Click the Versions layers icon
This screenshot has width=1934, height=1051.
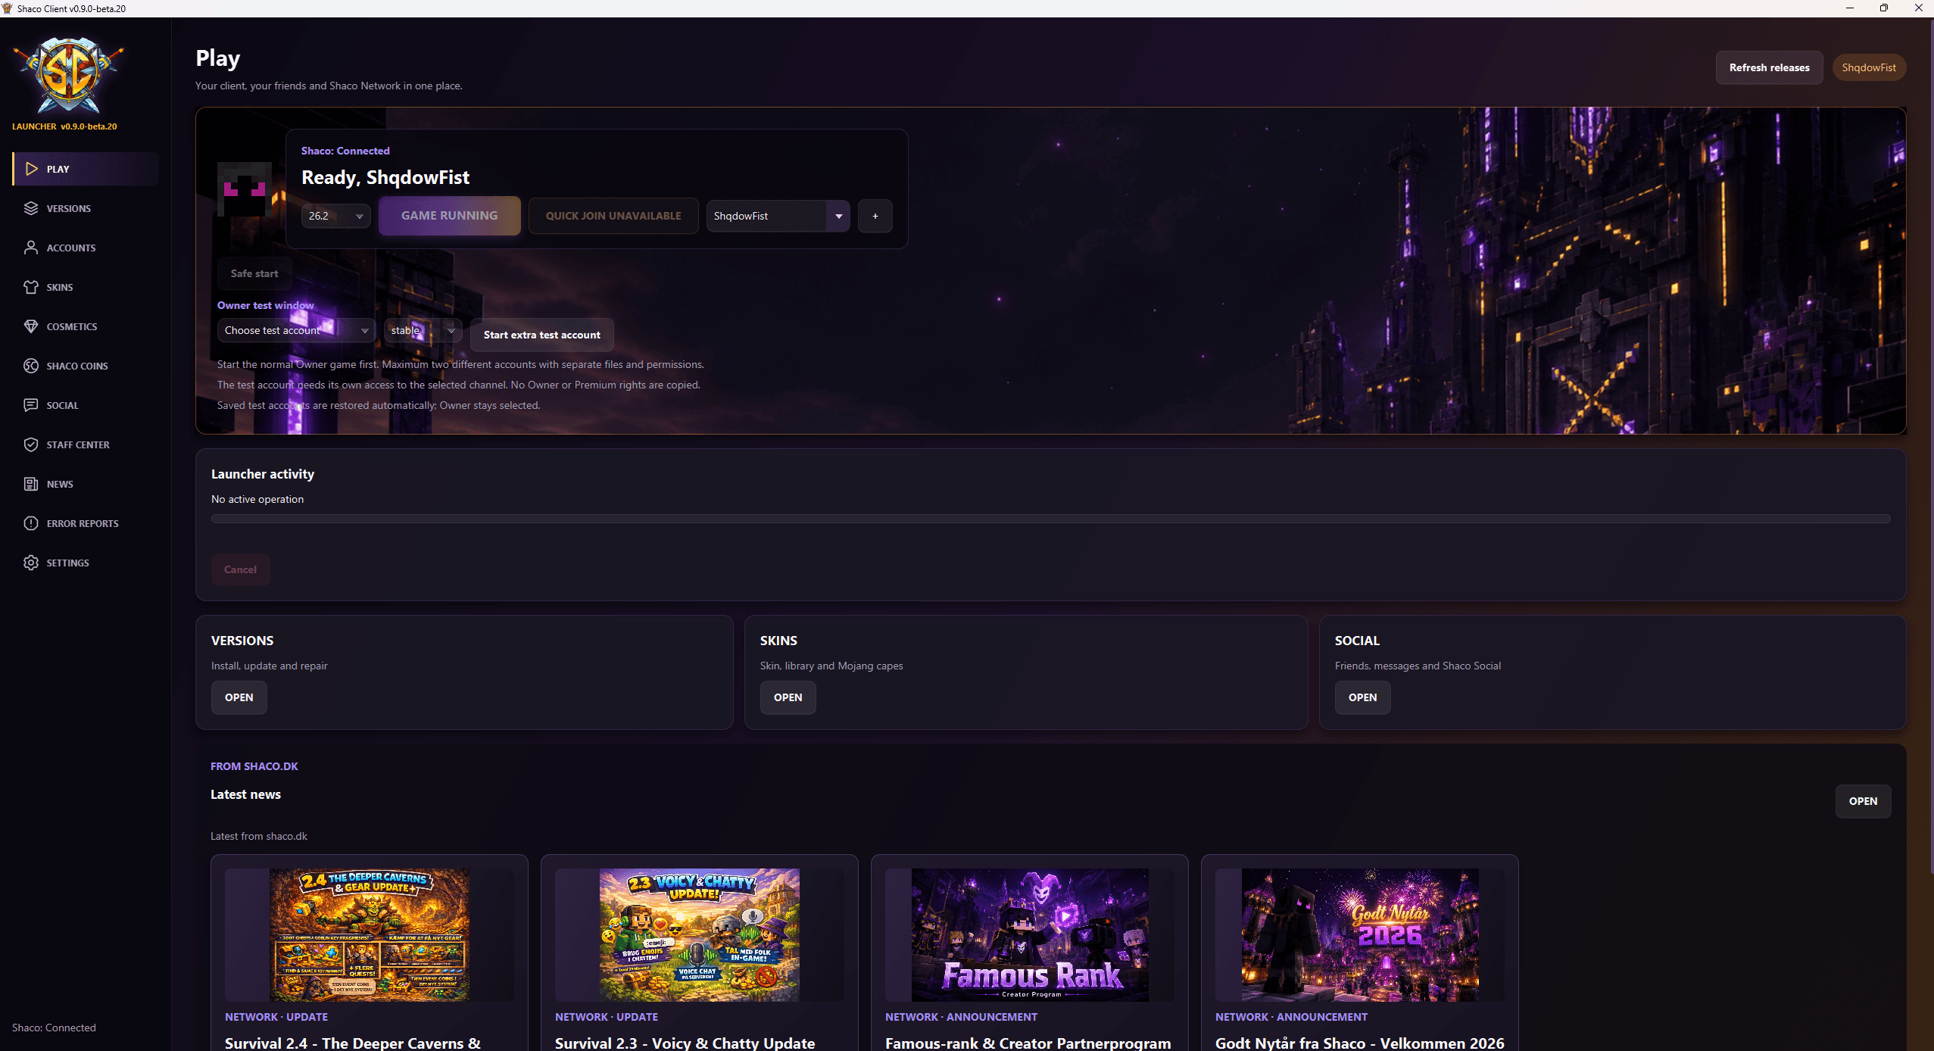[31, 208]
